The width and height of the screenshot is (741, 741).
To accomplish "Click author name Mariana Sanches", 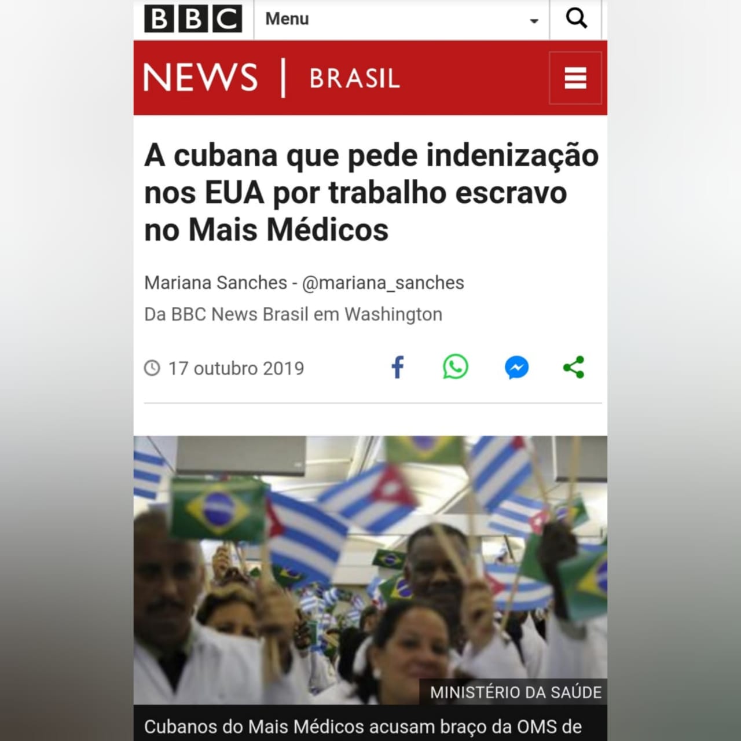I will pyautogui.click(x=215, y=283).
